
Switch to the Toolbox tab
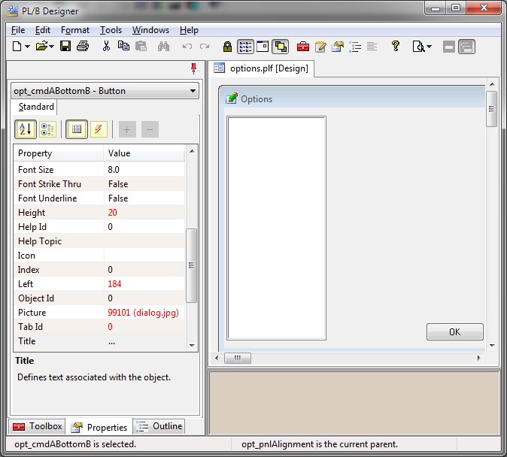click(x=38, y=426)
